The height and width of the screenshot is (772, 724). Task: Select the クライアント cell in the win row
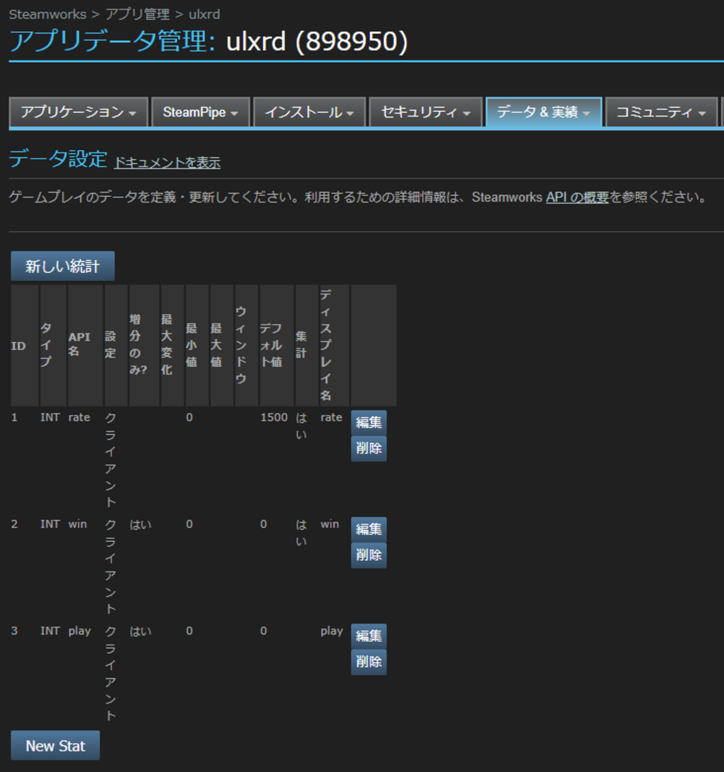(111, 567)
